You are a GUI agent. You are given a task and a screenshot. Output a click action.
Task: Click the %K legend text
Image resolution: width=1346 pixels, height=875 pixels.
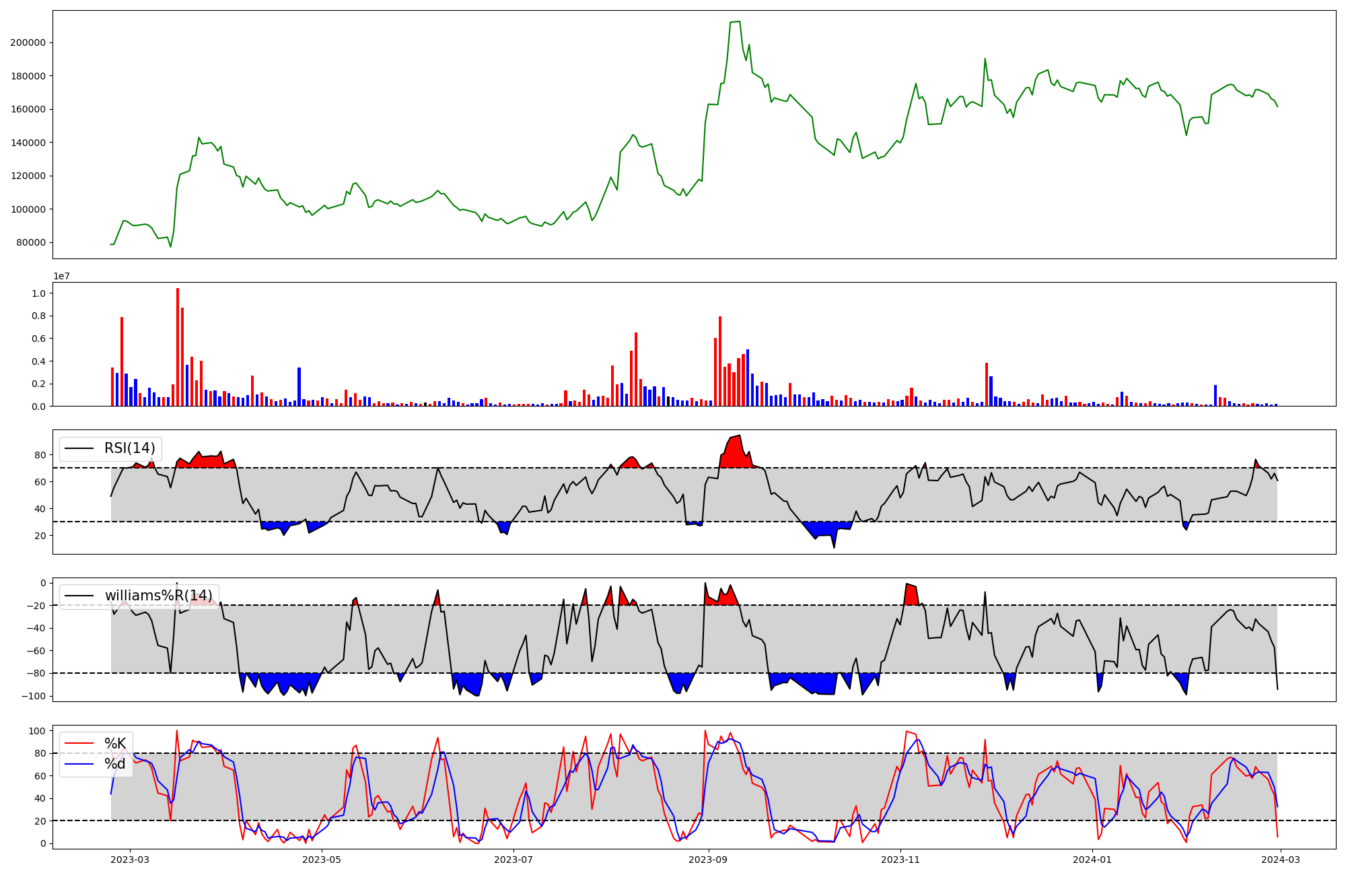(x=115, y=743)
